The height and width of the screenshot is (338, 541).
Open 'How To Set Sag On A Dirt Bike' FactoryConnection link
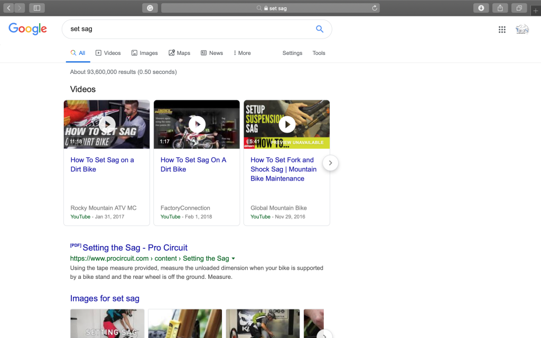193,165
